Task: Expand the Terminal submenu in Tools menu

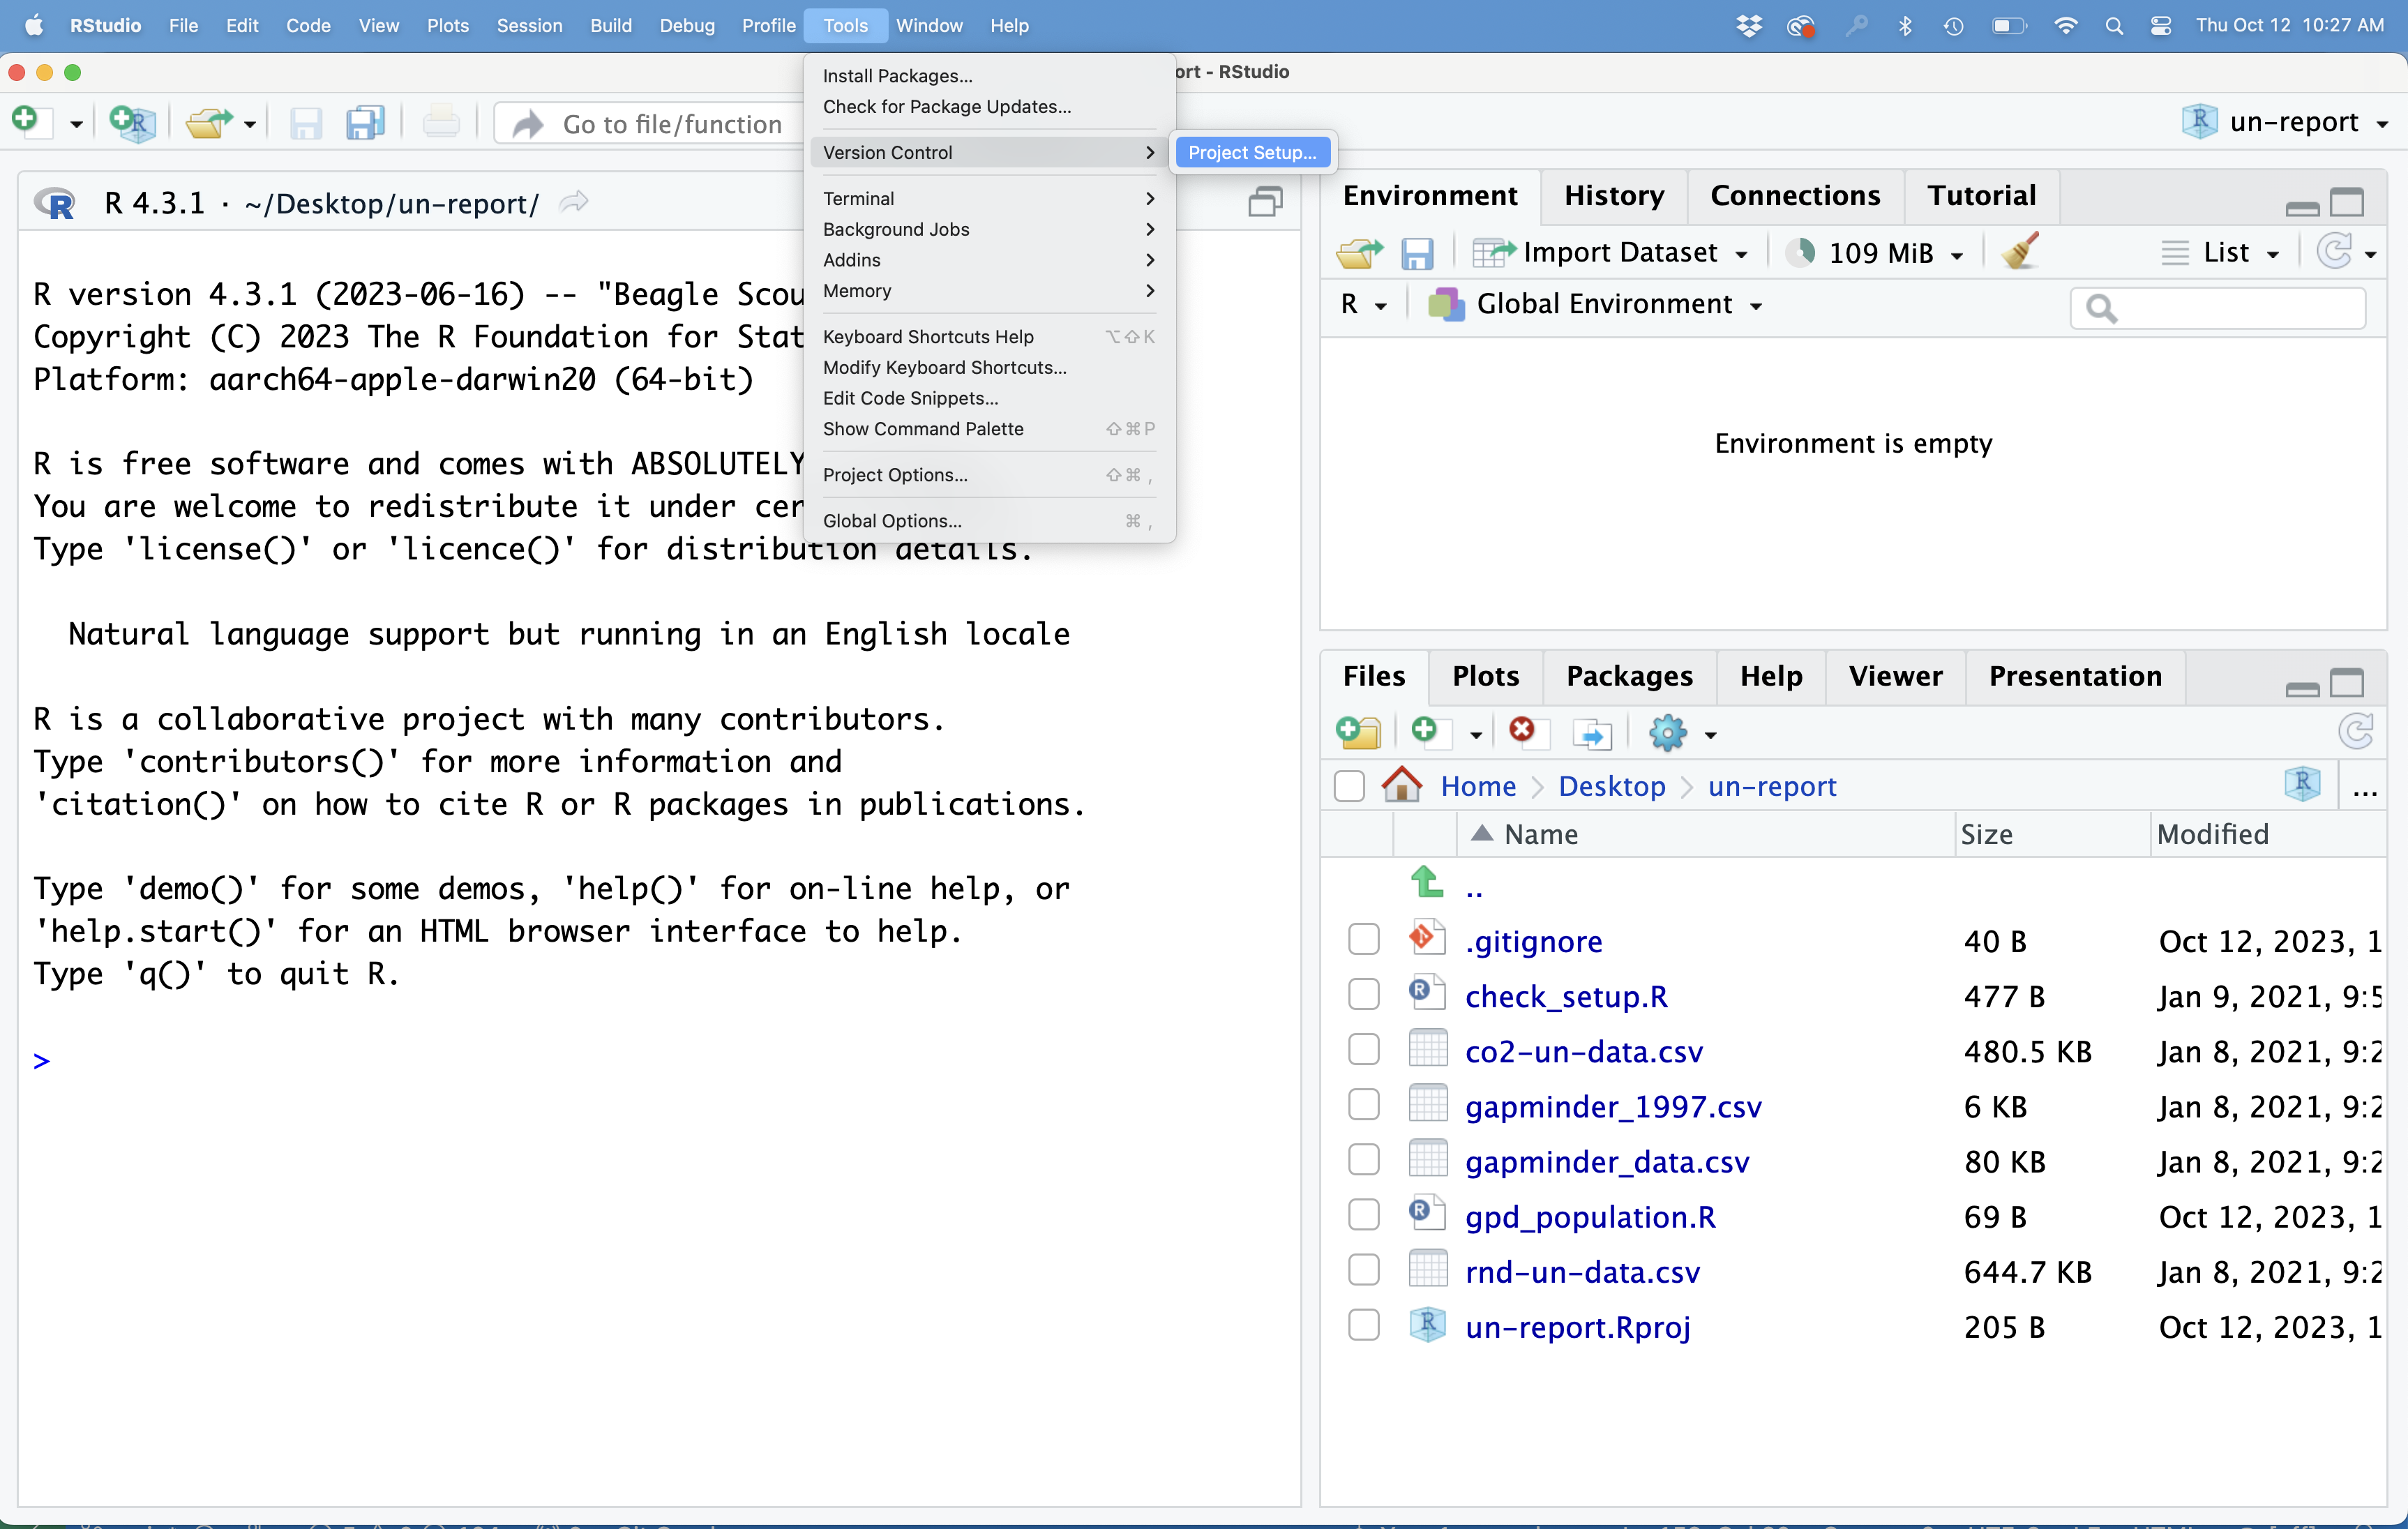Action: coord(989,198)
